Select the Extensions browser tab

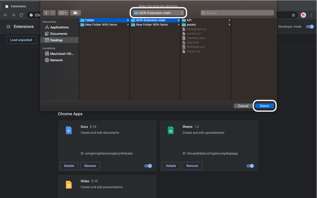pos(20,6)
